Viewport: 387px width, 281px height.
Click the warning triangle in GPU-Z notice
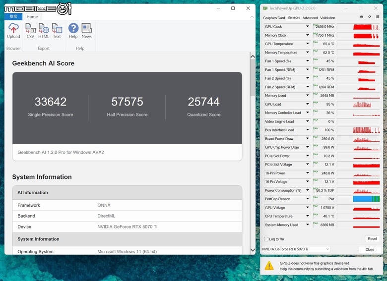pyautogui.click(x=269, y=266)
